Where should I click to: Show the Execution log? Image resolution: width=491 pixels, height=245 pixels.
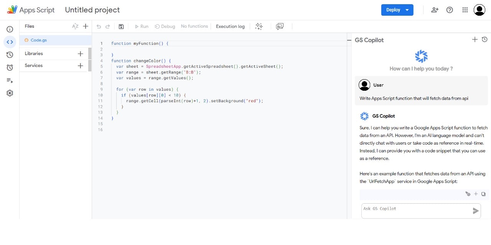click(230, 26)
